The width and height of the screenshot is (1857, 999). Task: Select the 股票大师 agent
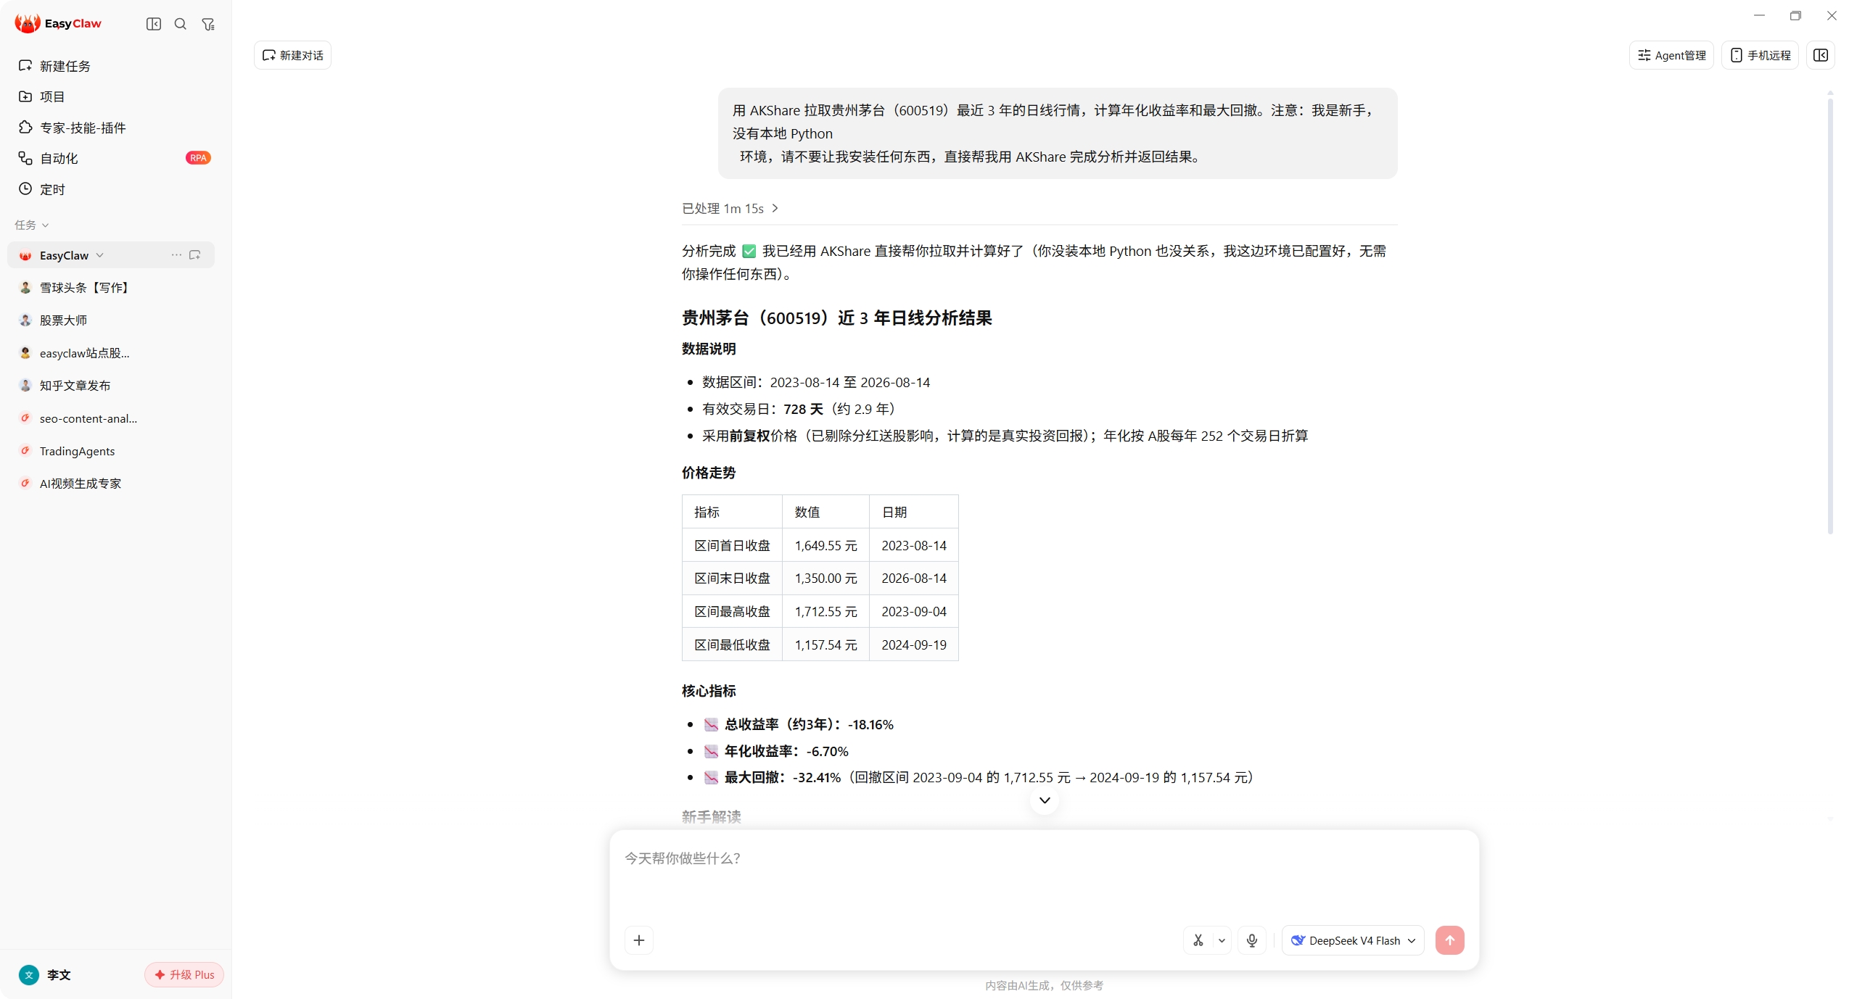[111, 320]
